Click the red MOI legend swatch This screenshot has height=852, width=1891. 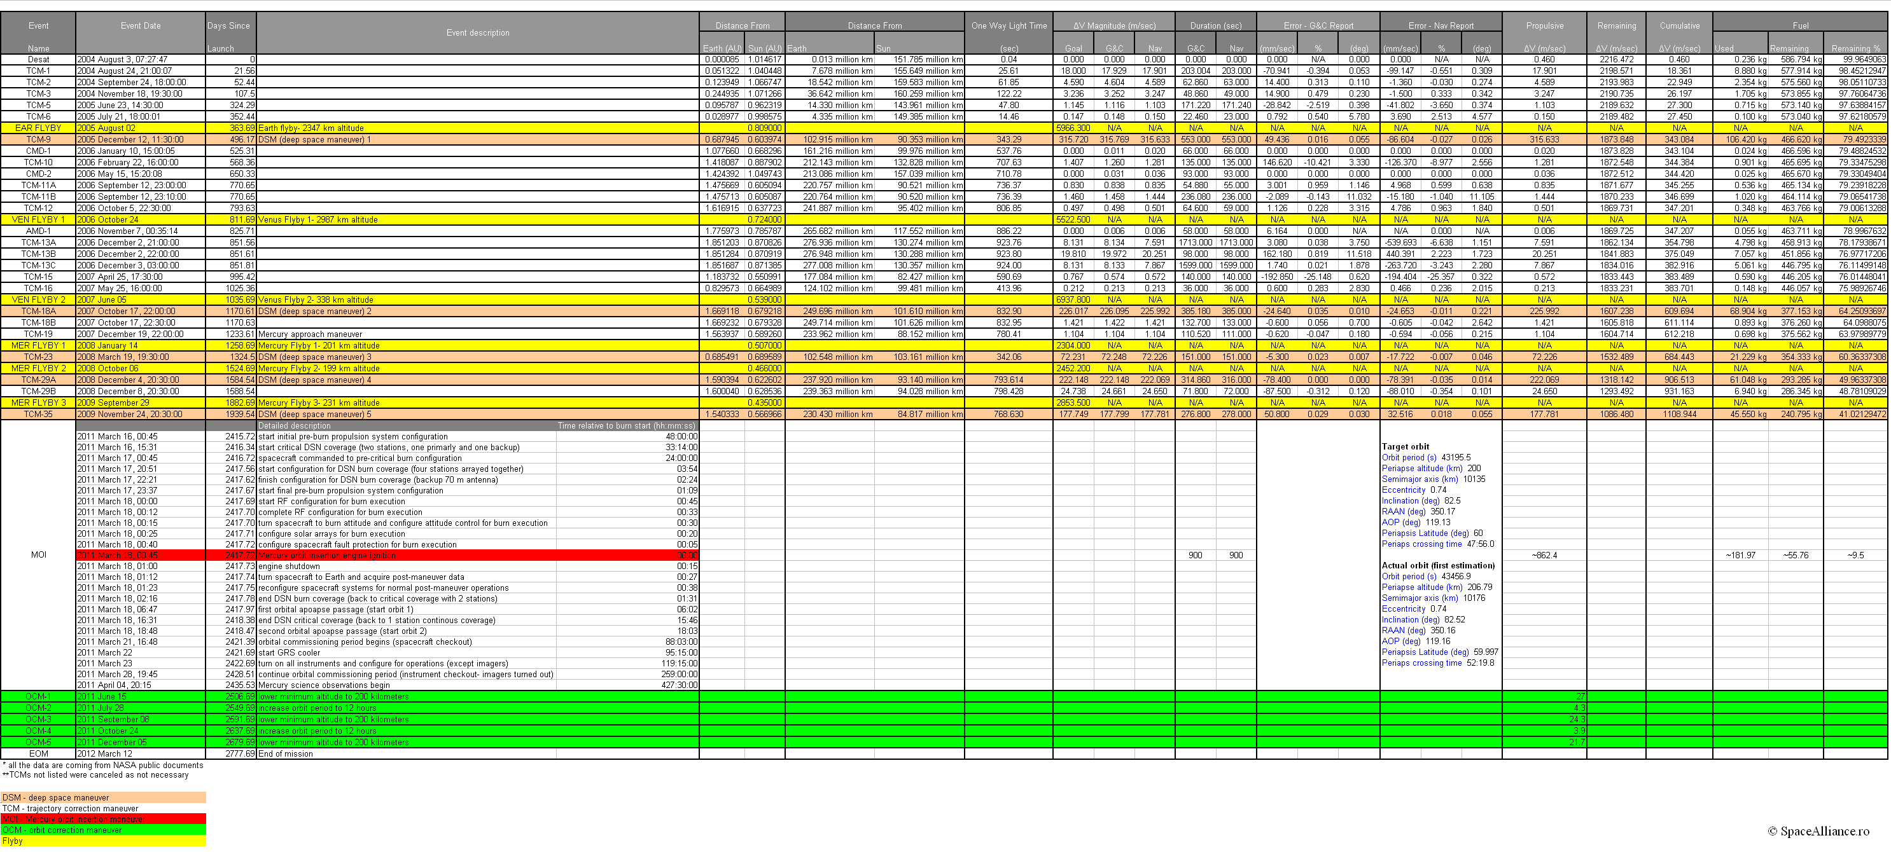coord(103,819)
